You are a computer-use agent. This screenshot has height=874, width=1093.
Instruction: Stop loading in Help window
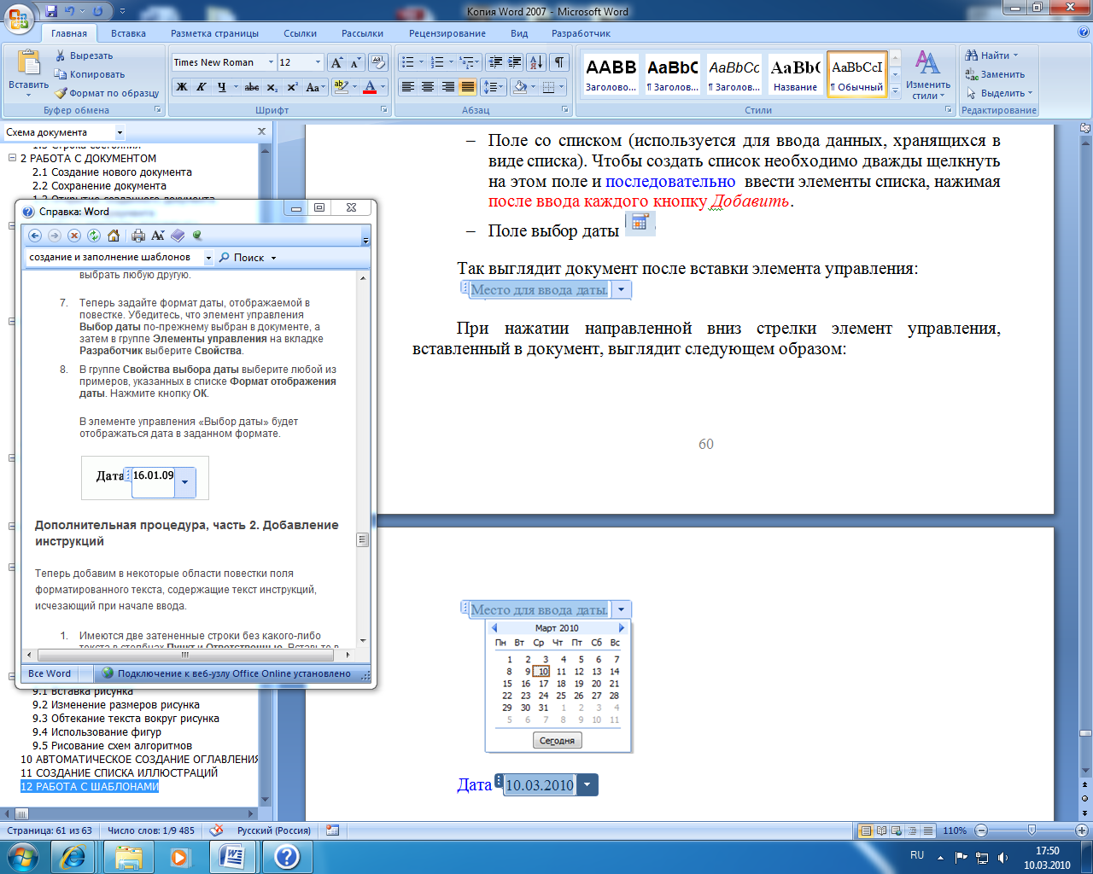coord(74,236)
